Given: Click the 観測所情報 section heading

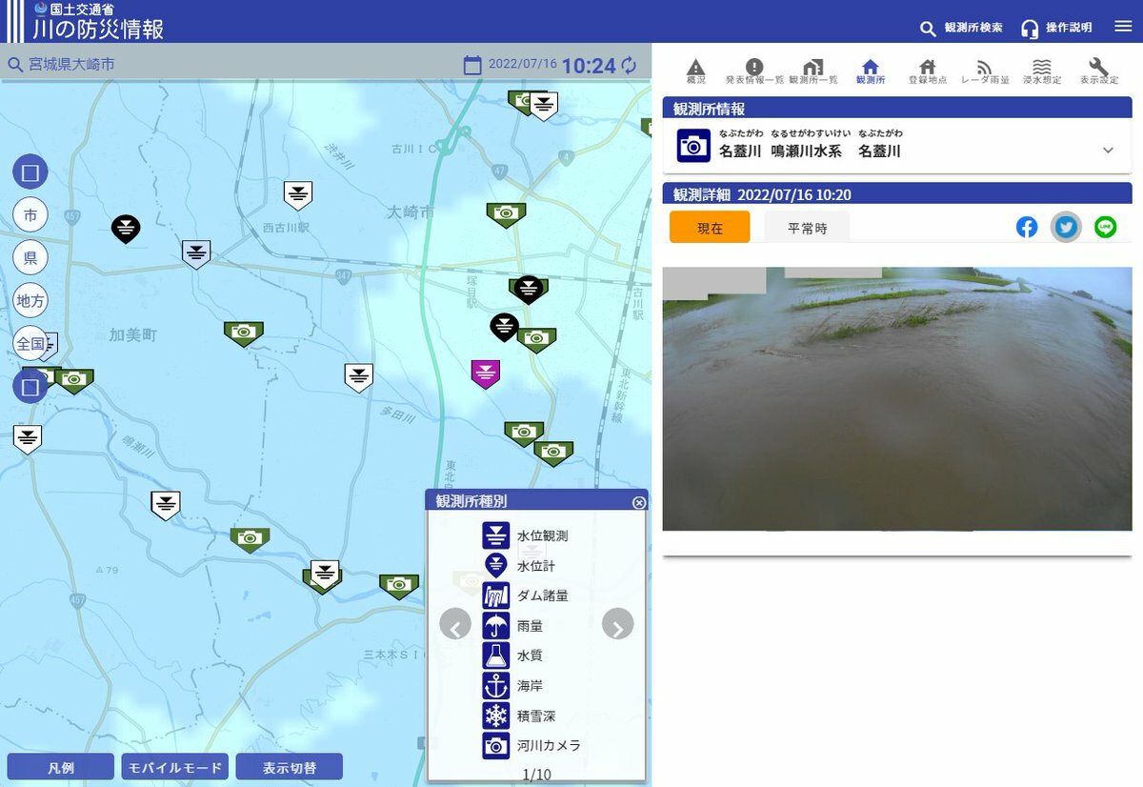Looking at the screenshot, I should (710, 109).
